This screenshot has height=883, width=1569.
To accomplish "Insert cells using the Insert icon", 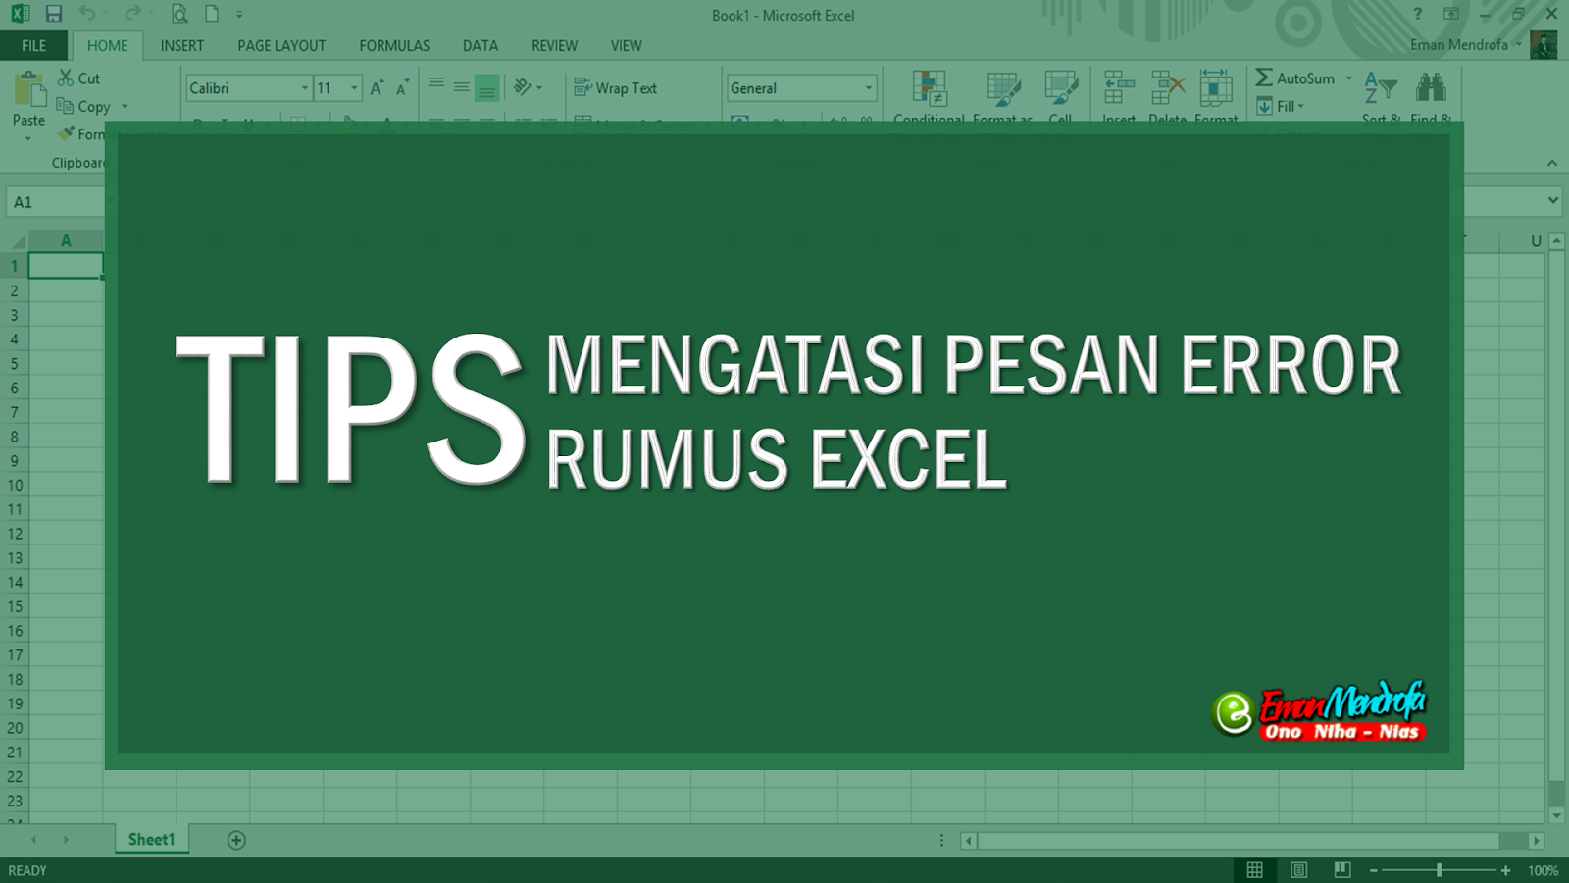I will pyautogui.click(x=1119, y=87).
